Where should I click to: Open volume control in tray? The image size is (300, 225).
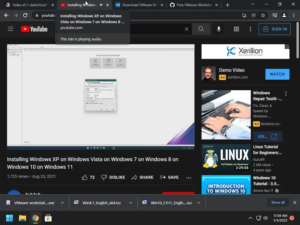[x=265, y=218]
